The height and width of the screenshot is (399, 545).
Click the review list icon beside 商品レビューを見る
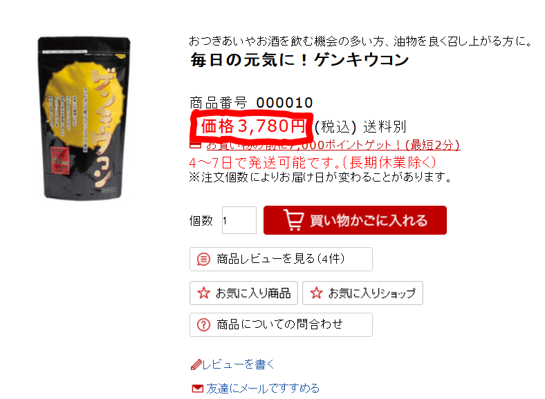coord(203,259)
